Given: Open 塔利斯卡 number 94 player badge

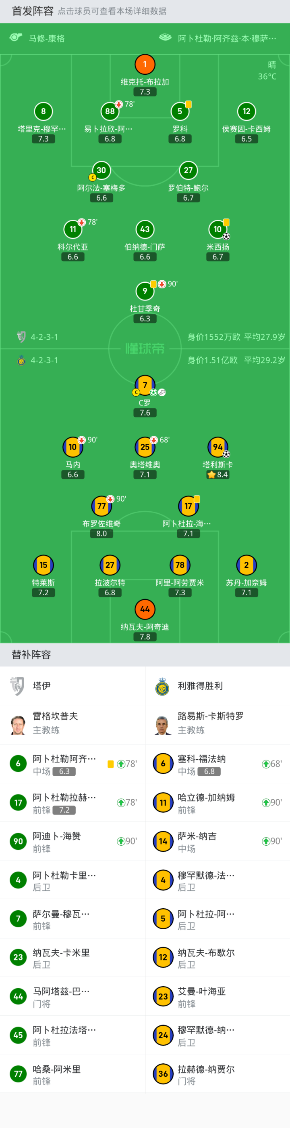Looking at the screenshot, I should coord(217,447).
